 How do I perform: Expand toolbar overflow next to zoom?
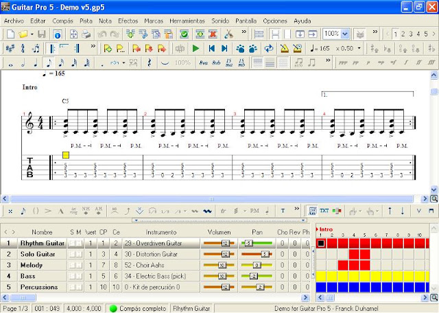(375, 32)
